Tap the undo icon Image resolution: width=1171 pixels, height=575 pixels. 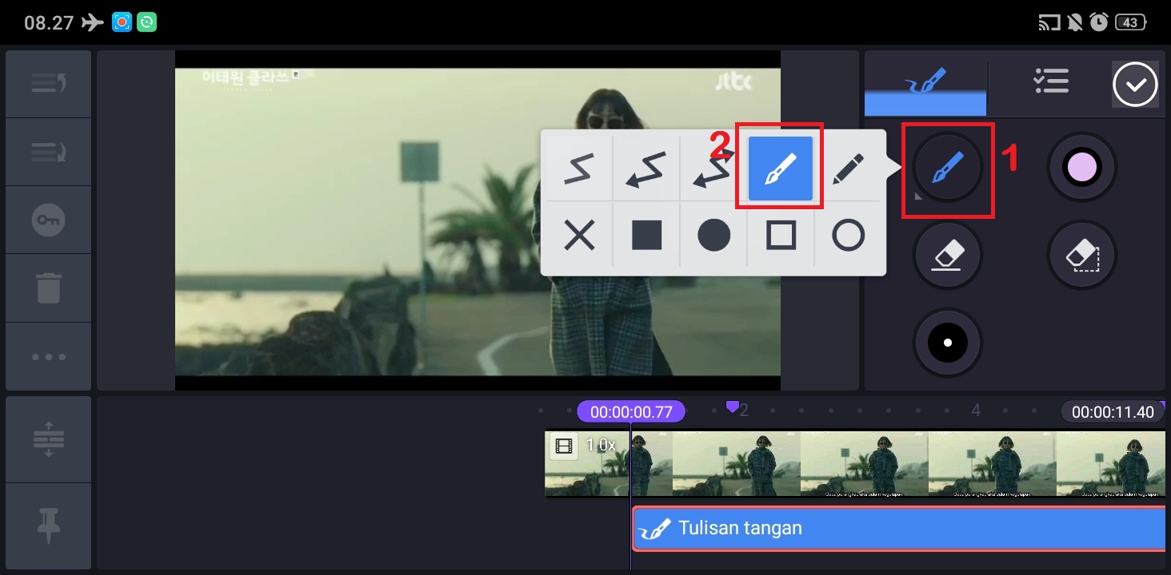[49, 84]
